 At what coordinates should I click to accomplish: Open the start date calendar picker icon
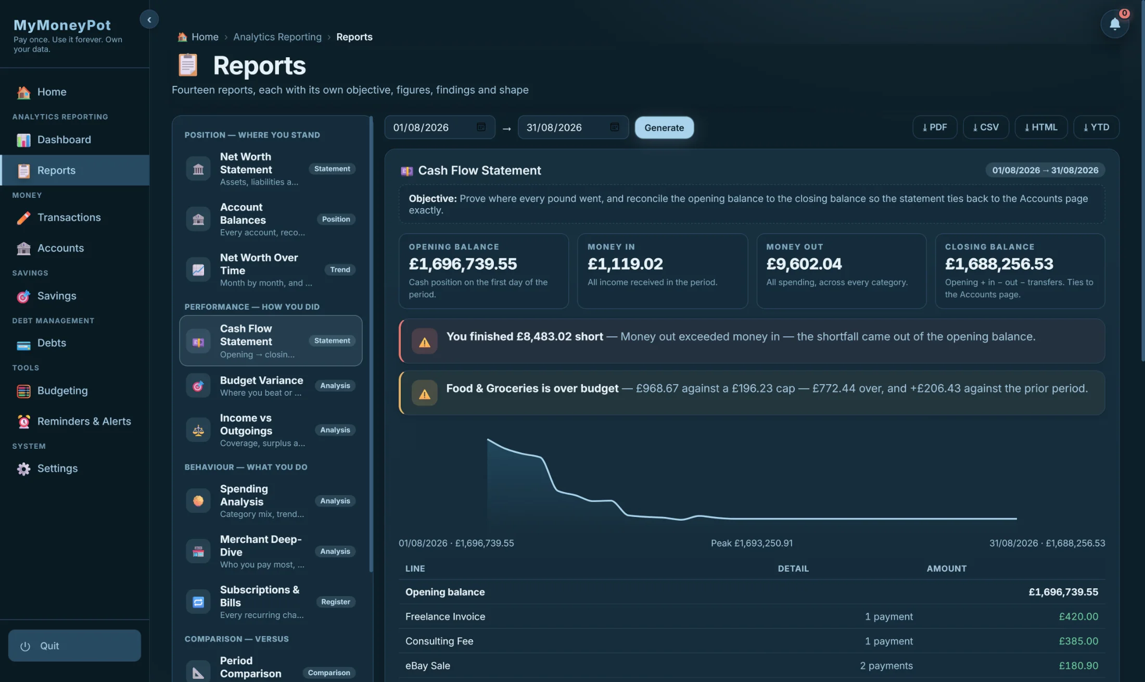pyautogui.click(x=481, y=127)
